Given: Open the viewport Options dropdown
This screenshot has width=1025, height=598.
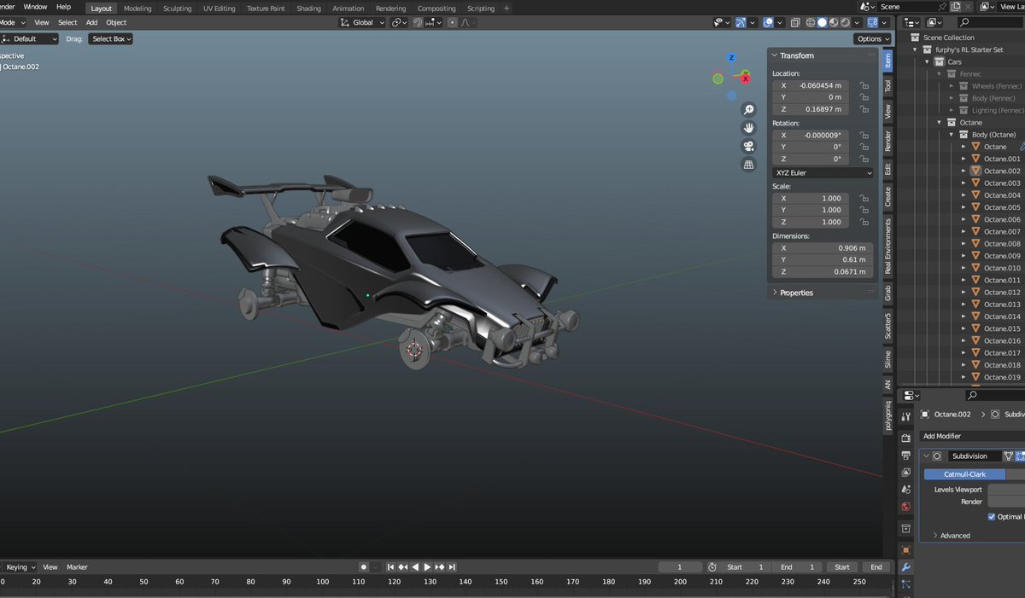Looking at the screenshot, I should point(873,38).
